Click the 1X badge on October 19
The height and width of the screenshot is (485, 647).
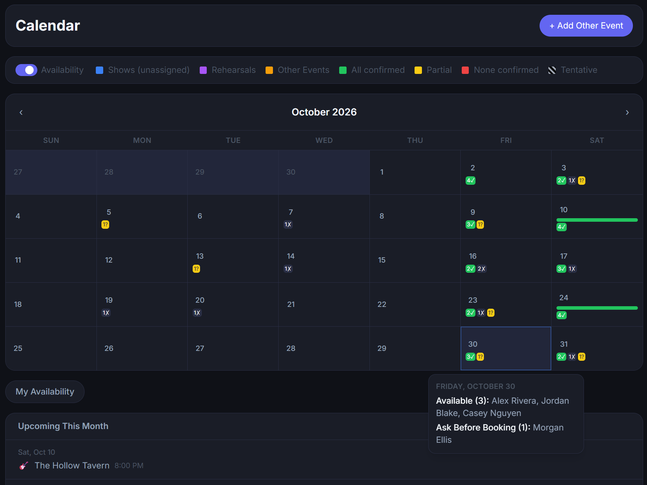(106, 313)
